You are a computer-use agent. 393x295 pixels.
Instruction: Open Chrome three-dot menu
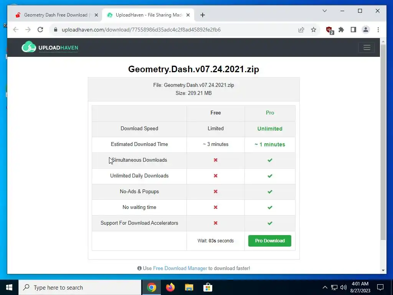378,30
